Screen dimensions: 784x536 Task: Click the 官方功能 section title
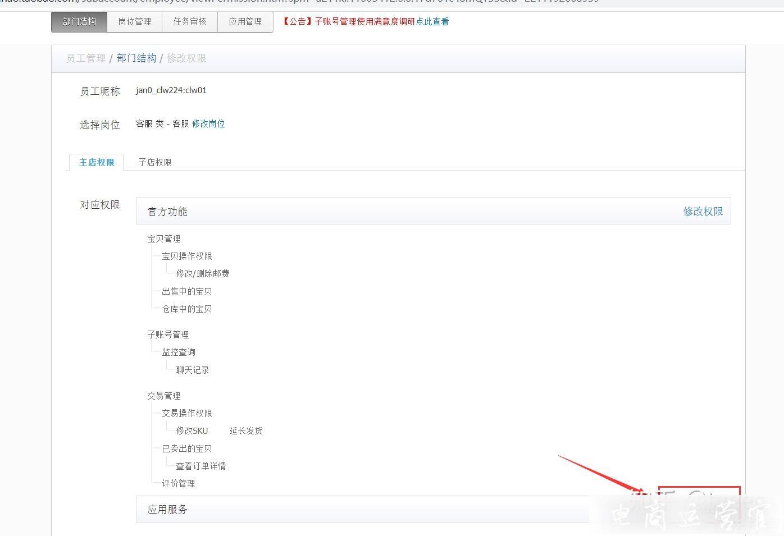tap(167, 212)
